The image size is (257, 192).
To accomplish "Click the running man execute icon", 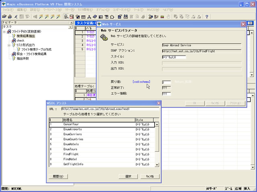I will pos(16,16).
